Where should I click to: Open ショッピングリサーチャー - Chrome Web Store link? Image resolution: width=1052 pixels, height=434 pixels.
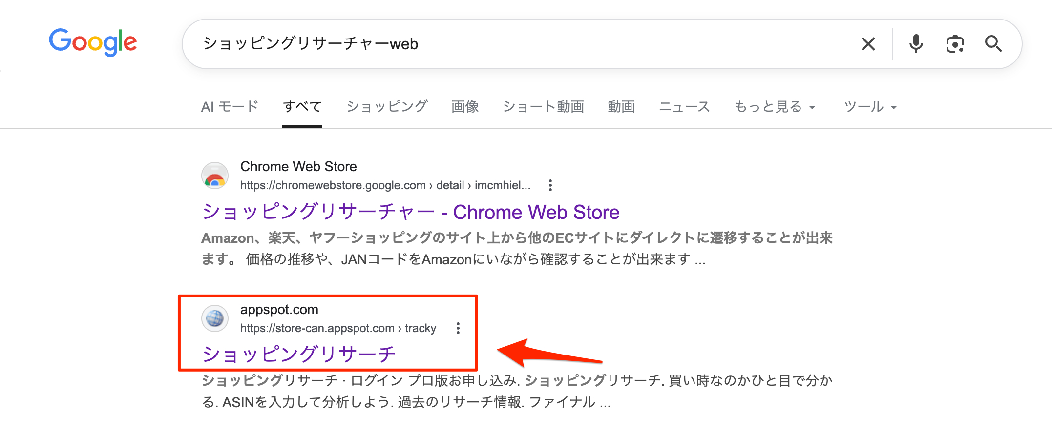(410, 212)
